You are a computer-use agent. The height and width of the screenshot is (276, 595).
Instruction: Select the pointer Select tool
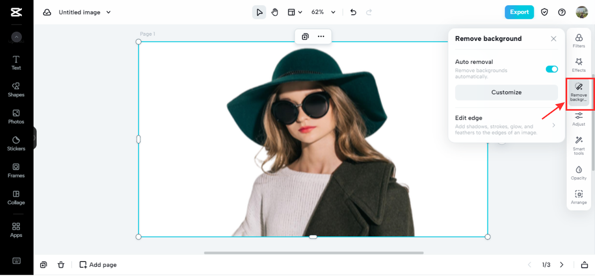[259, 12]
